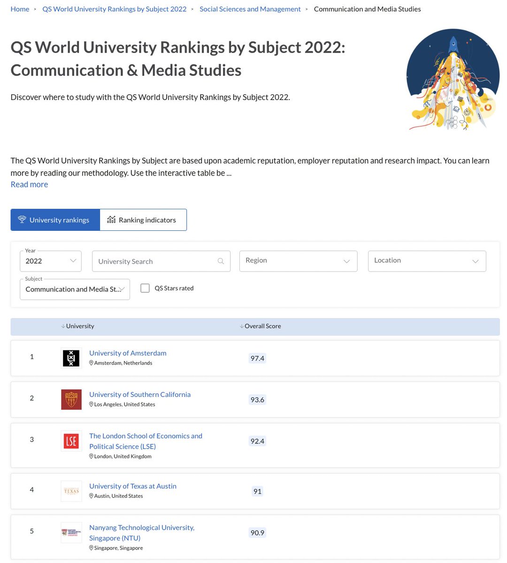Sort by the Overall Score column header
507x563 pixels.
tap(263, 326)
